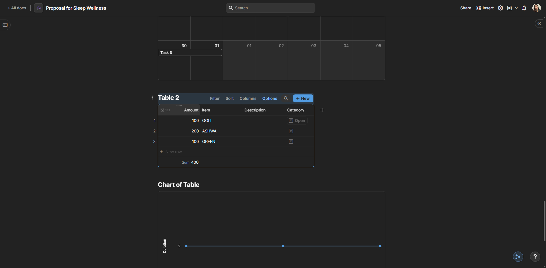Image resolution: width=546 pixels, height=268 pixels.
Task: Click the search icon in Table 2 toolbar
Action: 286,98
